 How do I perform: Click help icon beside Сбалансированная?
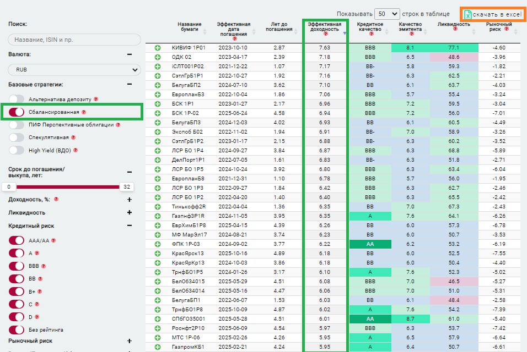[84, 112]
